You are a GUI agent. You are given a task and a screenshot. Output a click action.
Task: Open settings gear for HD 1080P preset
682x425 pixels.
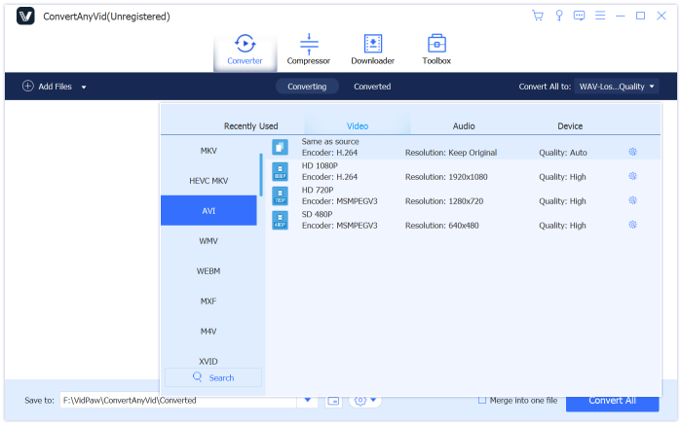[x=632, y=176]
